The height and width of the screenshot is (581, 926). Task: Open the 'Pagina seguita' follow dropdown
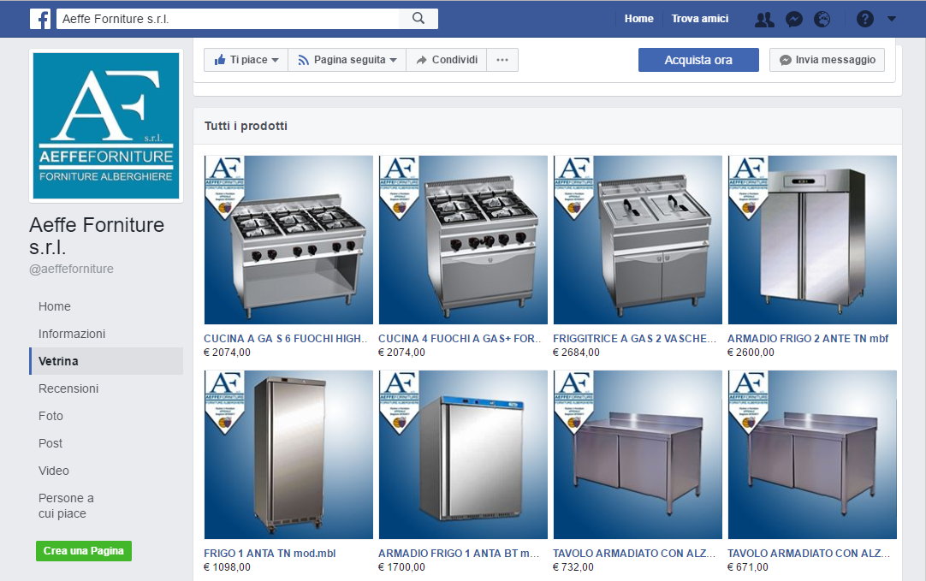click(347, 60)
